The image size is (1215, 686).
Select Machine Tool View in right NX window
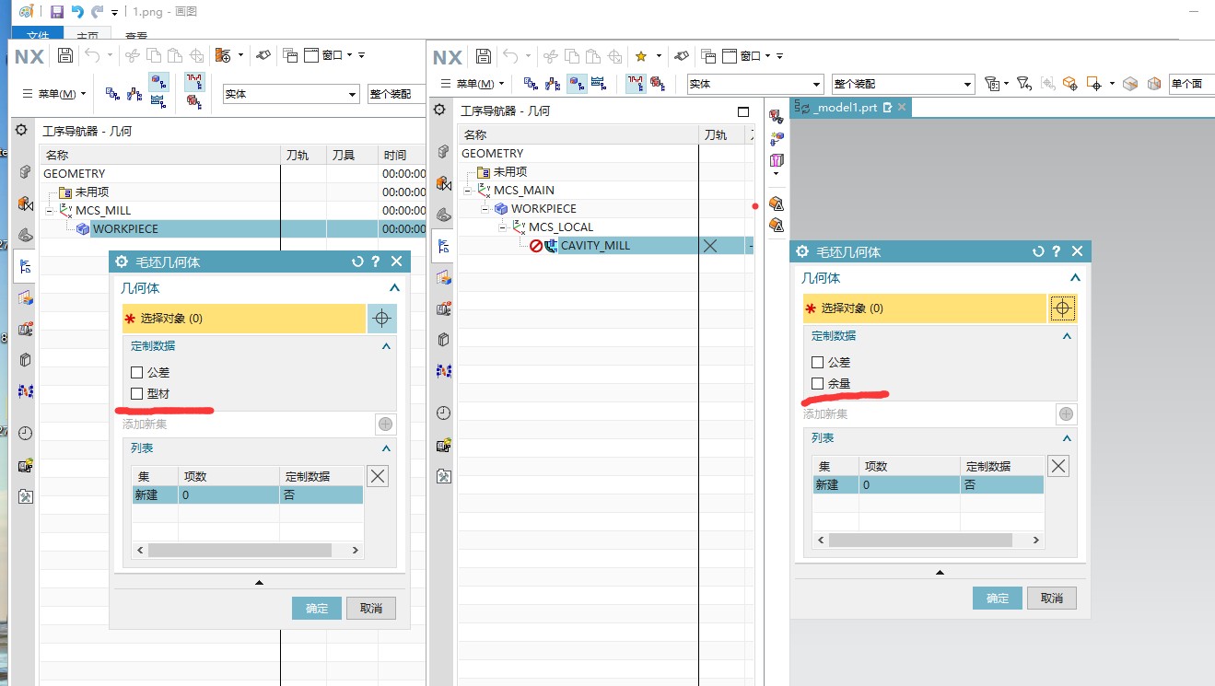553,84
